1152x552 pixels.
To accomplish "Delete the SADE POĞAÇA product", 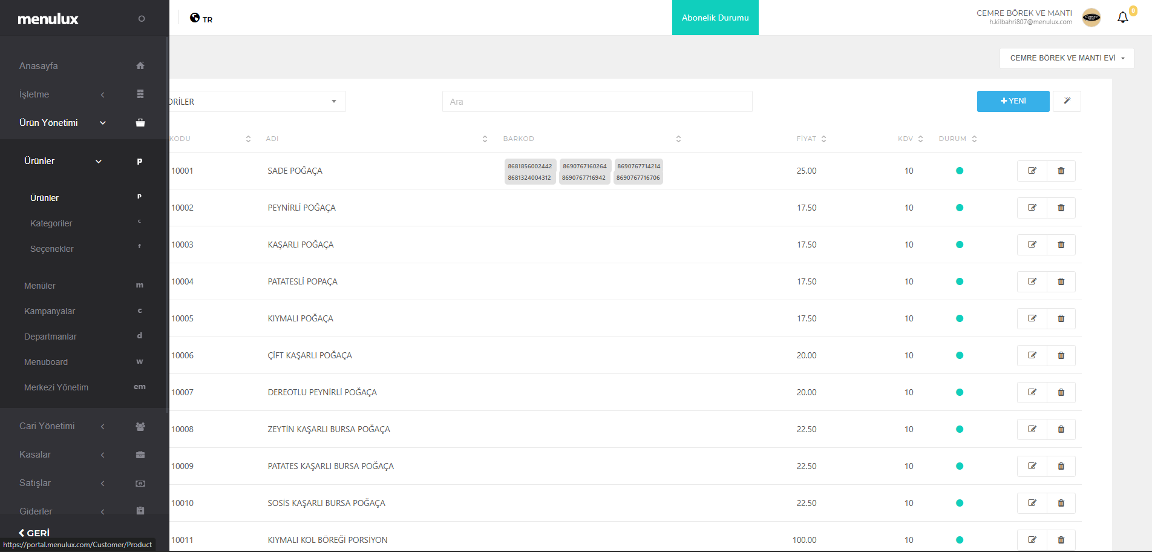I will 1061,171.
